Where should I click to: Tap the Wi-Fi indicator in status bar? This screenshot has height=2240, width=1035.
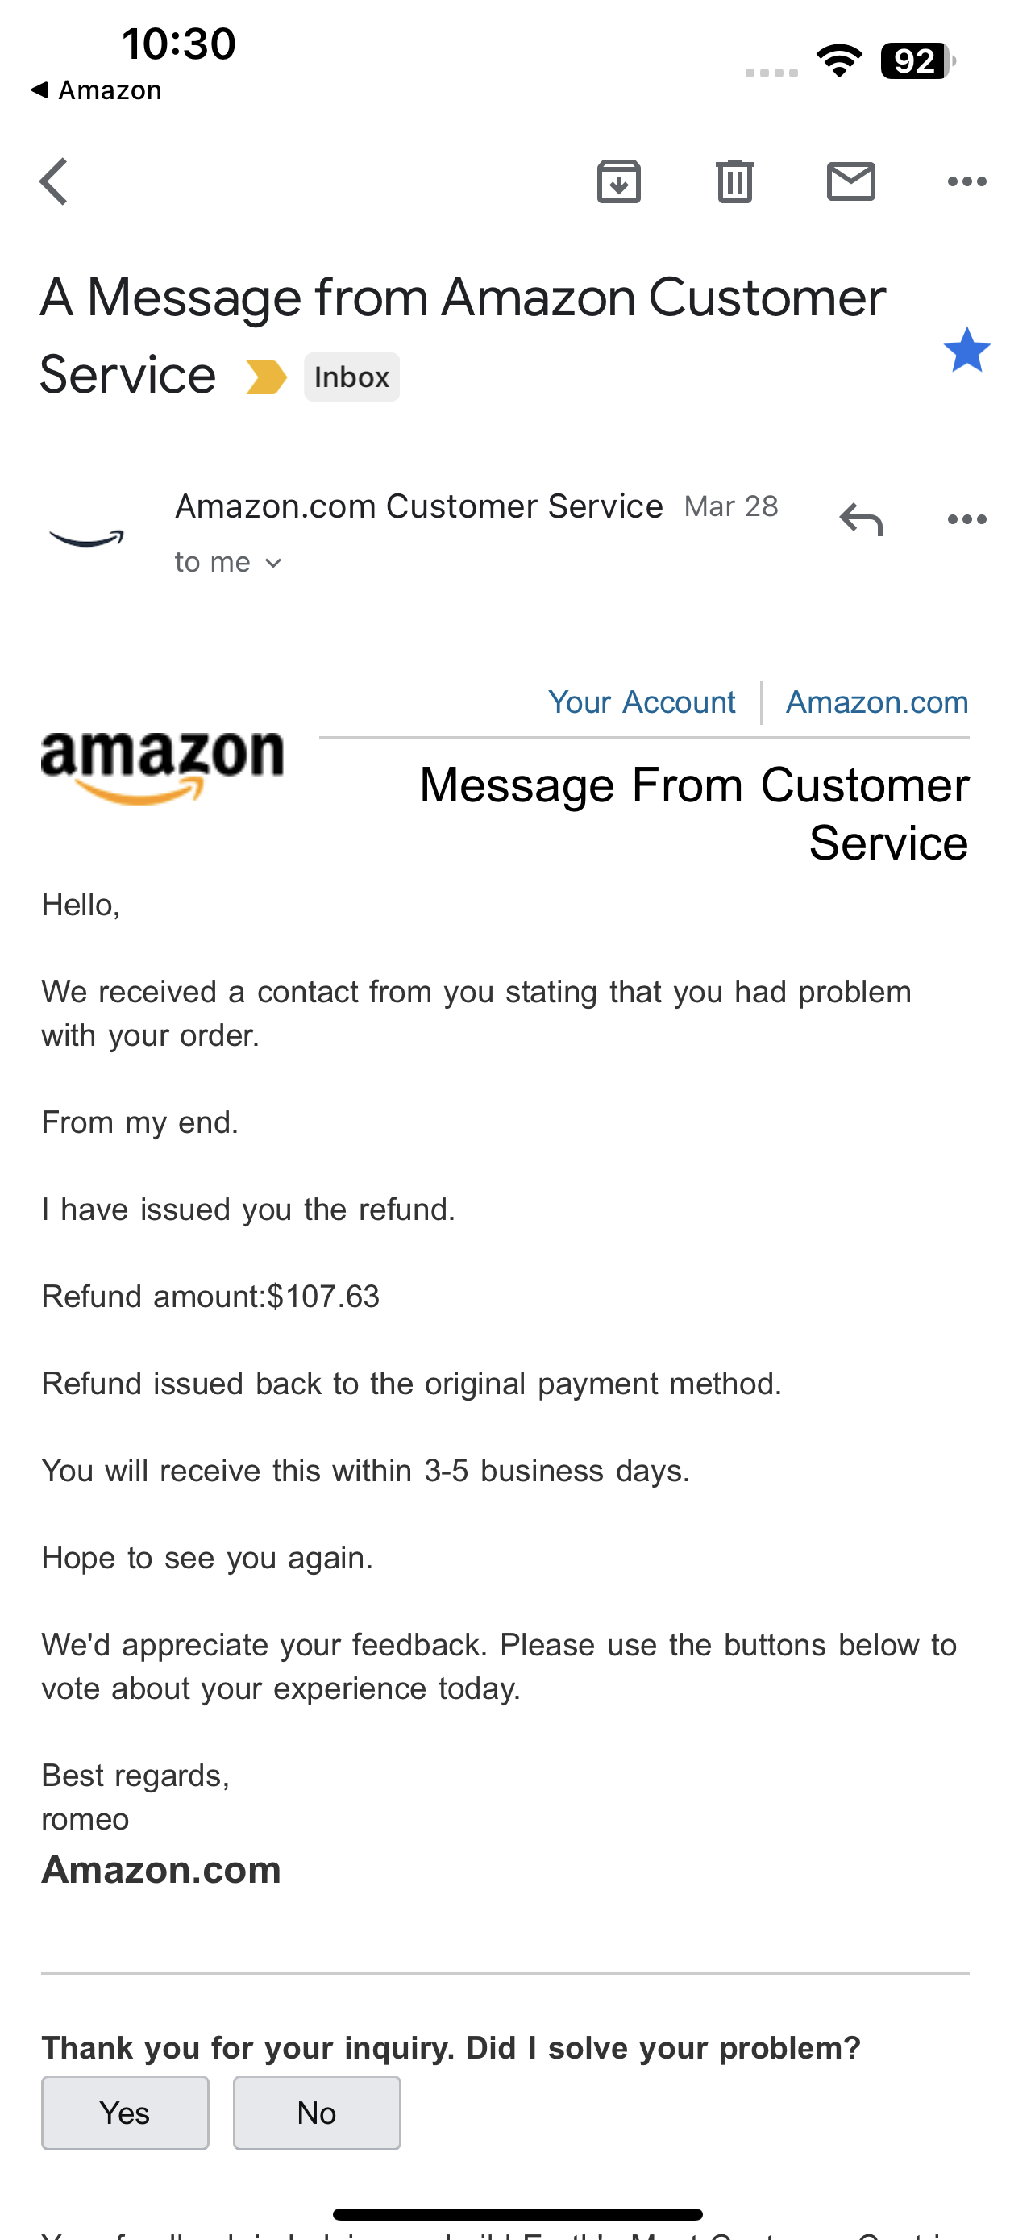(x=838, y=59)
